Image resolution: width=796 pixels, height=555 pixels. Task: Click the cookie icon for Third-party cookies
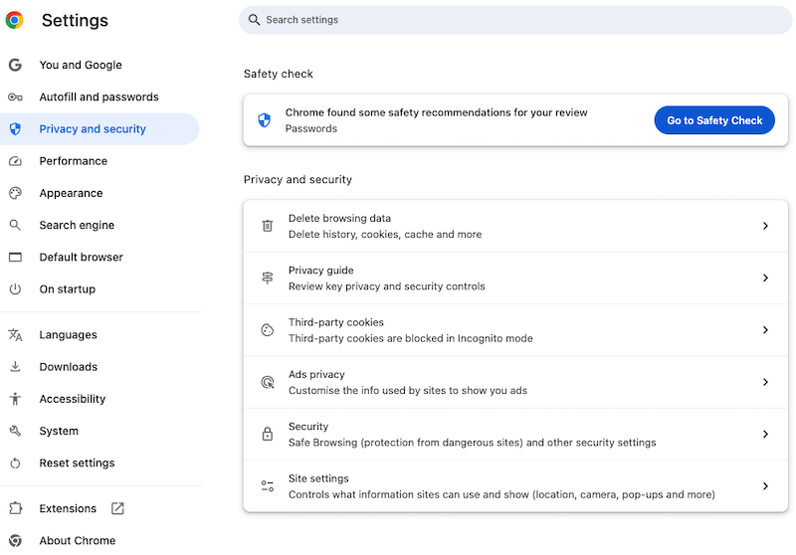pos(267,330)
